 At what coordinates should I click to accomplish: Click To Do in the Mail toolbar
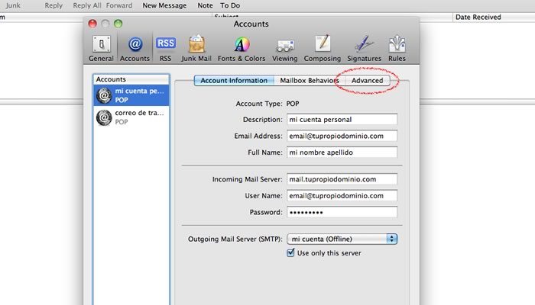(x=230, y=5)
